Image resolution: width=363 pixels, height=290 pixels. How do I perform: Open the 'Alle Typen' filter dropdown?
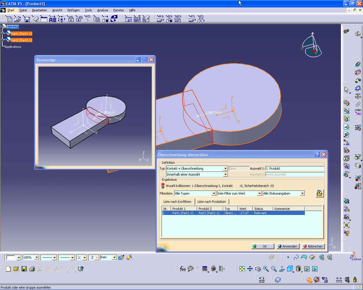(x=214, y=193)
